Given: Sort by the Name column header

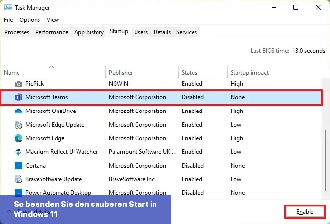Looking at the screenshot, I should (12, 73).
